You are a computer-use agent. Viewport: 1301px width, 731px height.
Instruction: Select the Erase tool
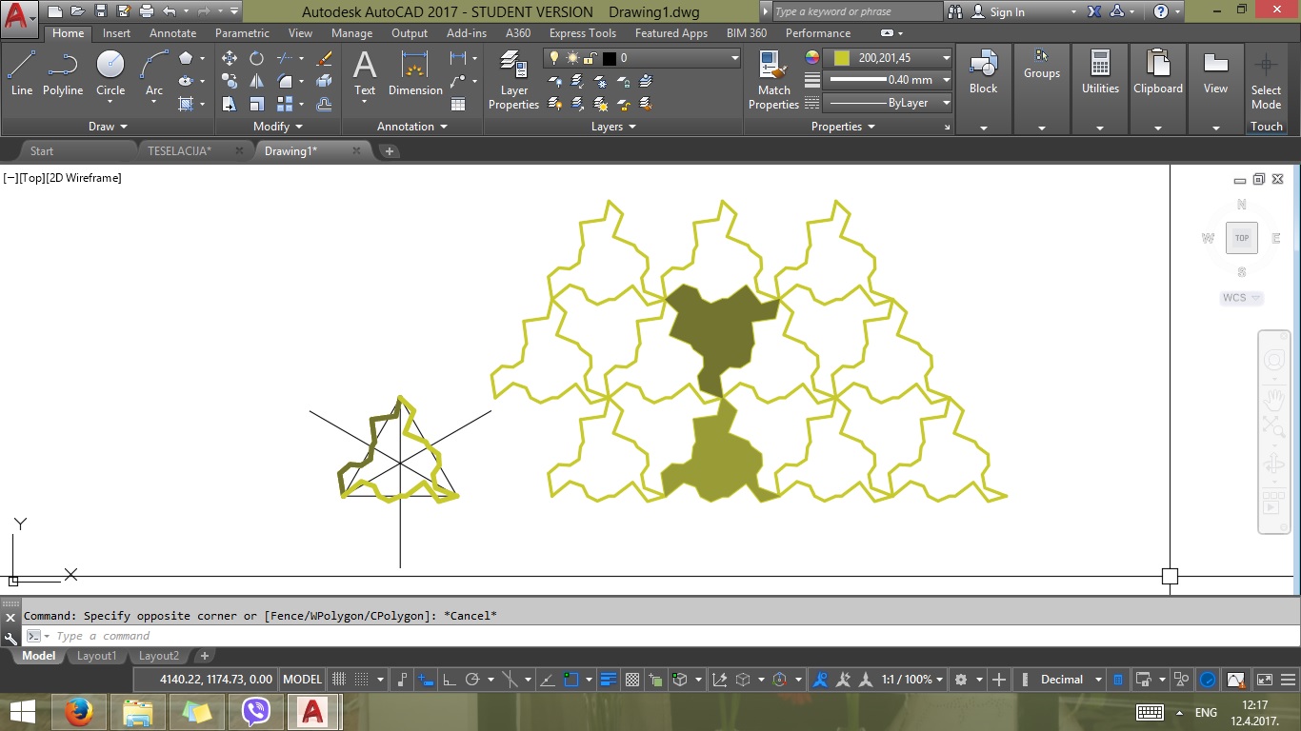click(x=324, y=58)
